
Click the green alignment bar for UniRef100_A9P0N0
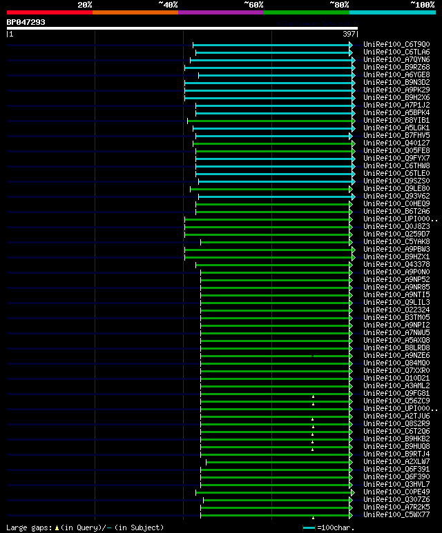(275, 272)
